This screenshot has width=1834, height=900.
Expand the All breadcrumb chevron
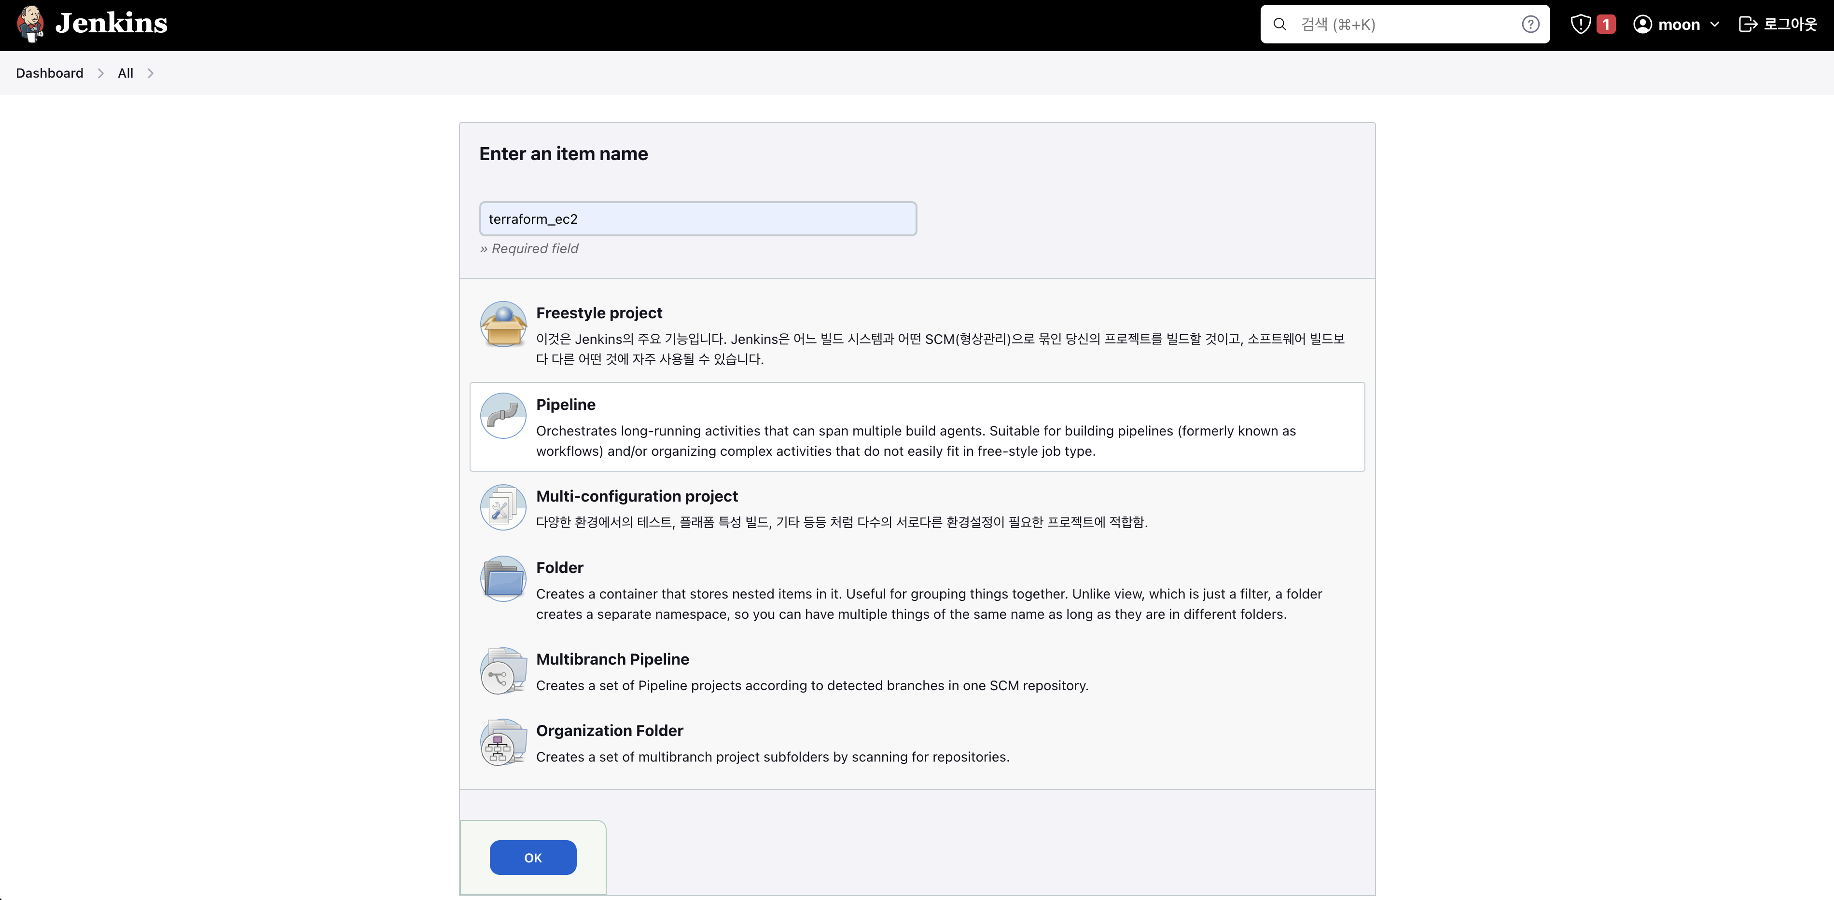(150, 73)
